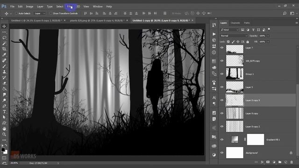The image size is (299, 168).
Task: Select the Crop tool
Action: (4, 49)
